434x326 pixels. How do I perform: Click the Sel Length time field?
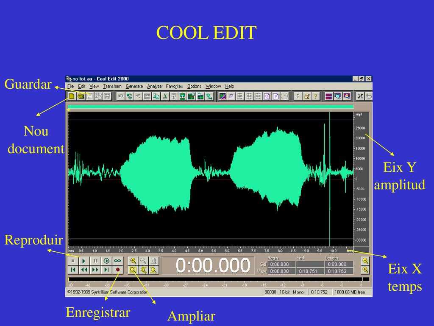click(x=339, y=264)
